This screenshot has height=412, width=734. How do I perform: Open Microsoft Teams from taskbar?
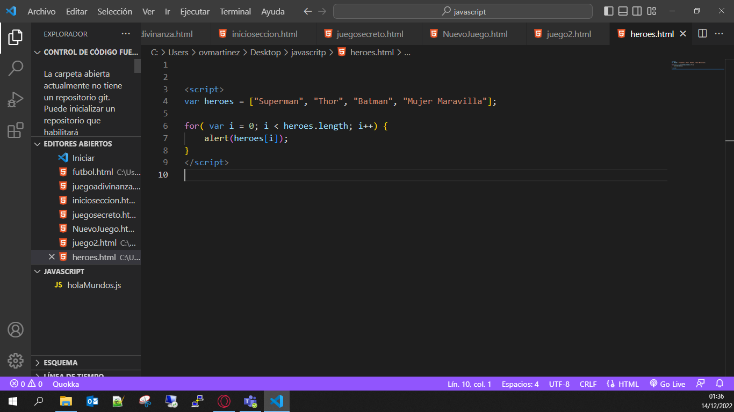(250, 401)
